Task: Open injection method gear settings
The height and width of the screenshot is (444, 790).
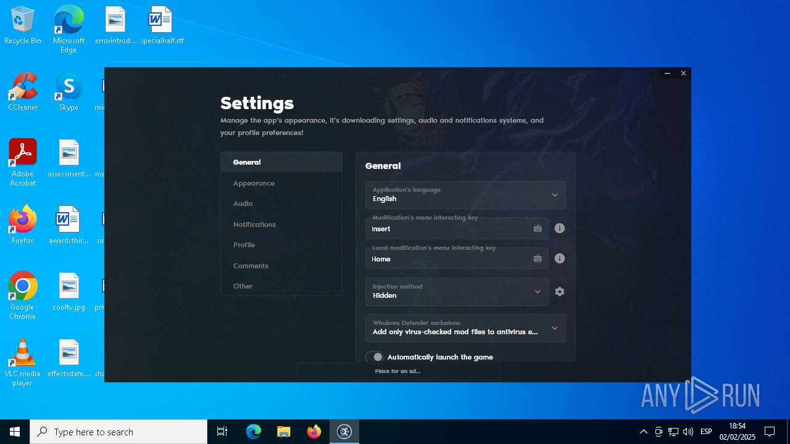Action: pyautogui.click(x=560, y=292)
